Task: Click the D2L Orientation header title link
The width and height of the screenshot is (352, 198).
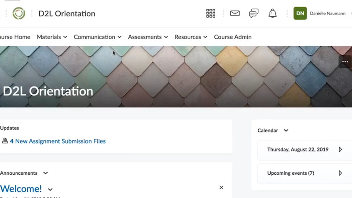Action: pos(67,14)
